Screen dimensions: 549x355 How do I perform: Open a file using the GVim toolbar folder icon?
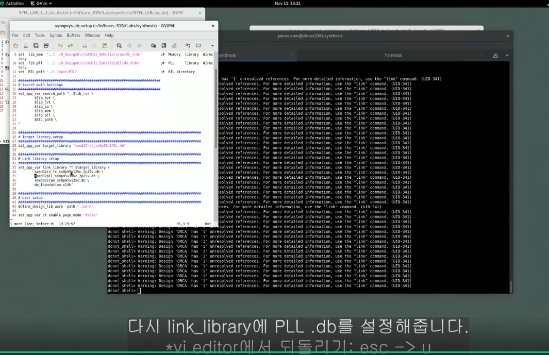coord(15,45)
